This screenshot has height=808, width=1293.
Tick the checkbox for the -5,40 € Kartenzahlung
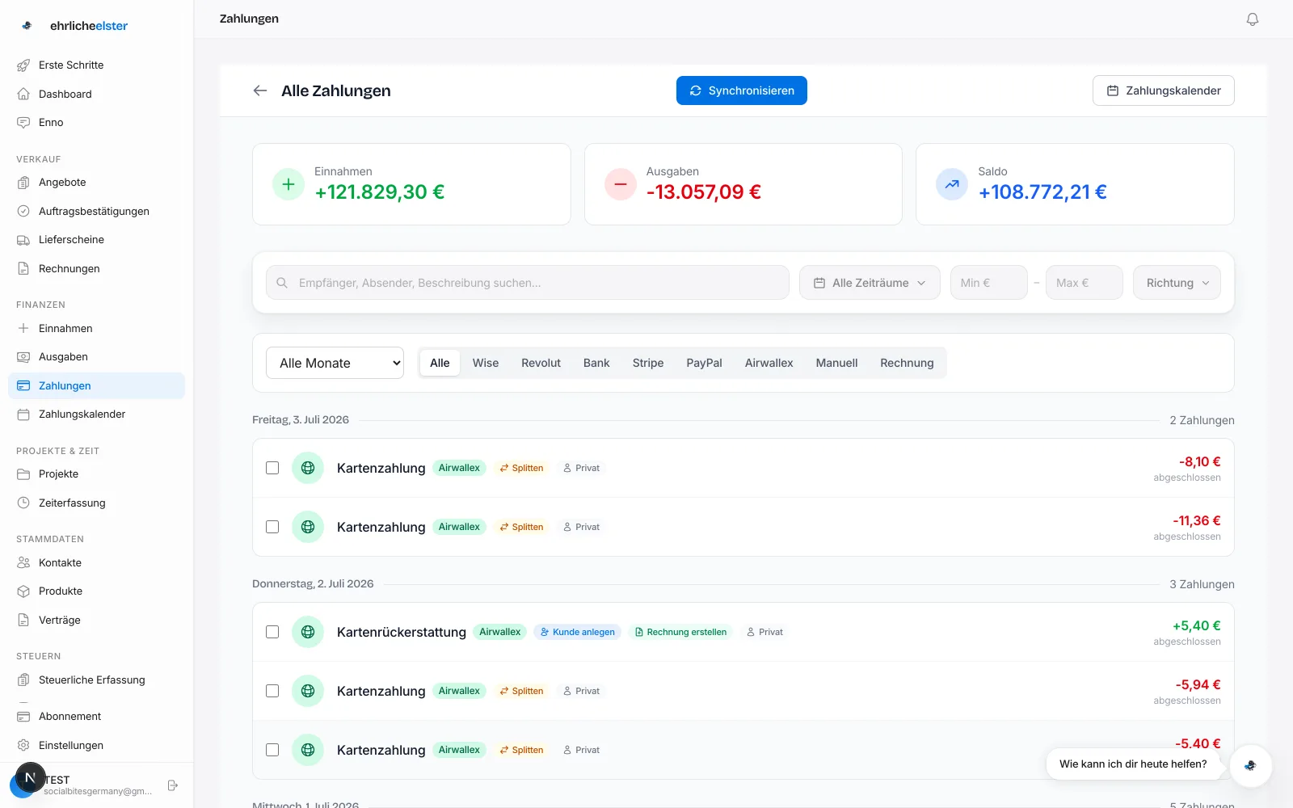pos(272,750)
